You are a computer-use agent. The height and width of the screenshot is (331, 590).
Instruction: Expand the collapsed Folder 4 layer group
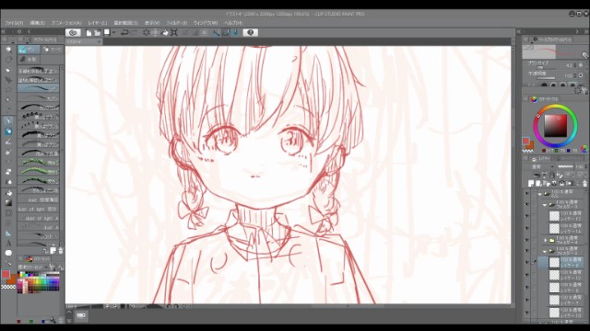point(545,240)
